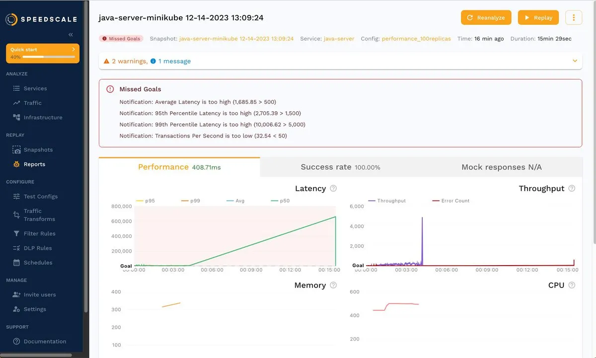Click the Speedscale logo icon
The width and height of the screenshot is (596, 358).
pyautogui.click(x=11, y=19)
